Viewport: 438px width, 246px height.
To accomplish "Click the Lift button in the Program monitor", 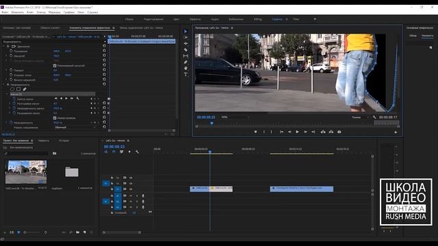I will pyautogui.click(x=323, y=132).
